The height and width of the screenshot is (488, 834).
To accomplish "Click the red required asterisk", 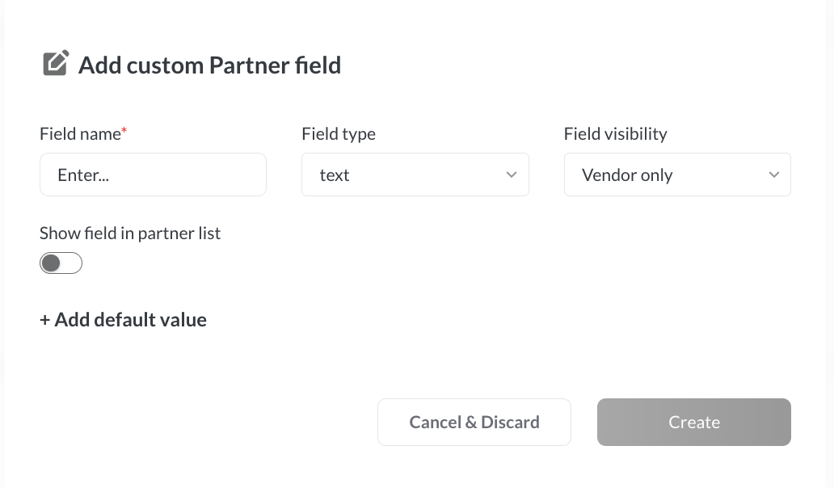I will click(x=124, y=132).
